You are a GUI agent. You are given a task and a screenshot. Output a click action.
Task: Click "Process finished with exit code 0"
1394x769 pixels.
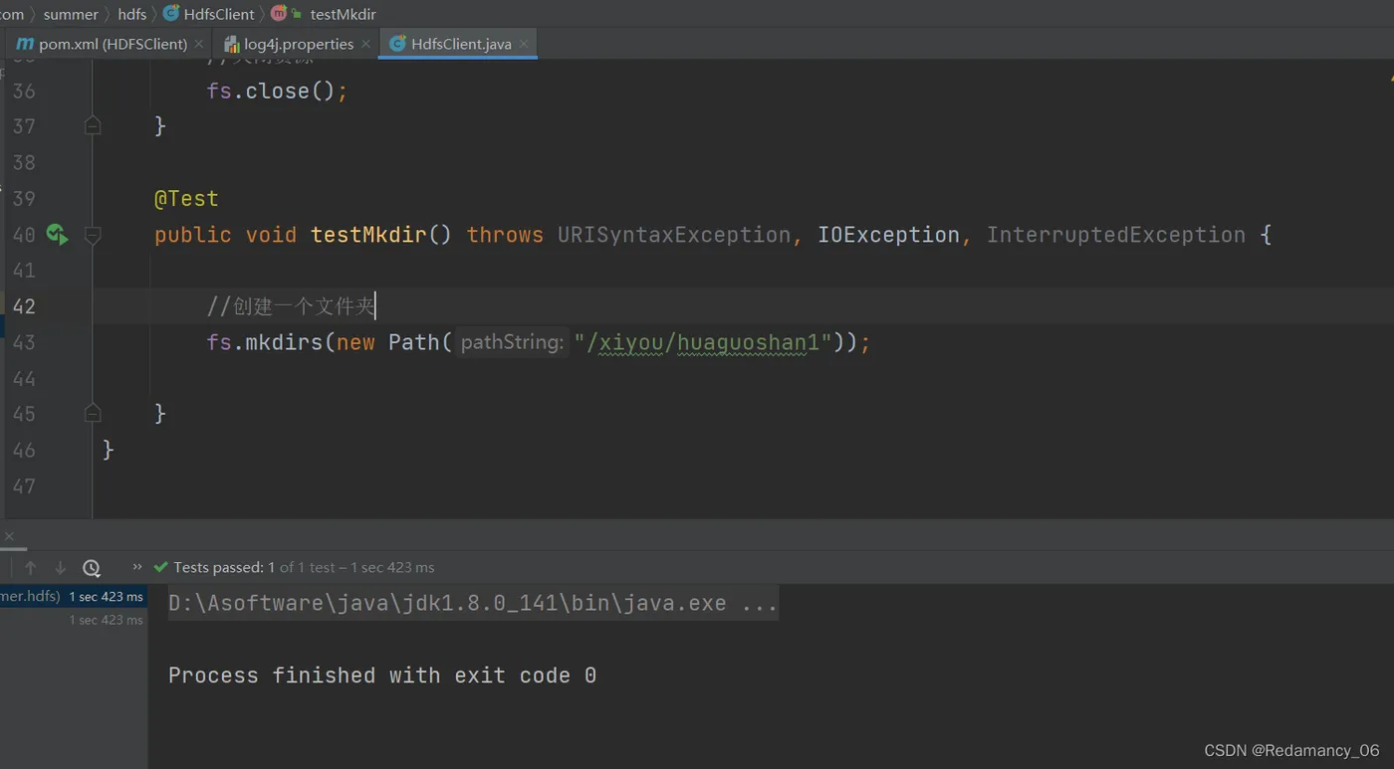[x=382, y=675]
